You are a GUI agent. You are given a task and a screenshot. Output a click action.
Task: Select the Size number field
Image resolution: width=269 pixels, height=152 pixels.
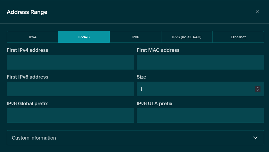(195, 89)
